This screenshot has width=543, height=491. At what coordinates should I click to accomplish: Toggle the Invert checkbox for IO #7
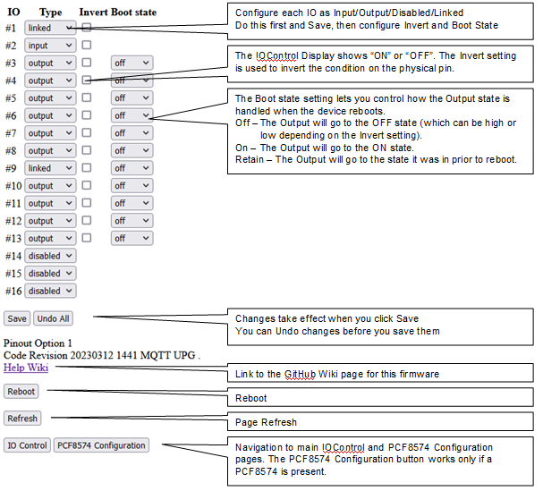point(87,132)
